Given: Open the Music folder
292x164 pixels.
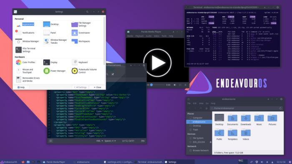Looking at the screenshot, I should tap(259, 120).
